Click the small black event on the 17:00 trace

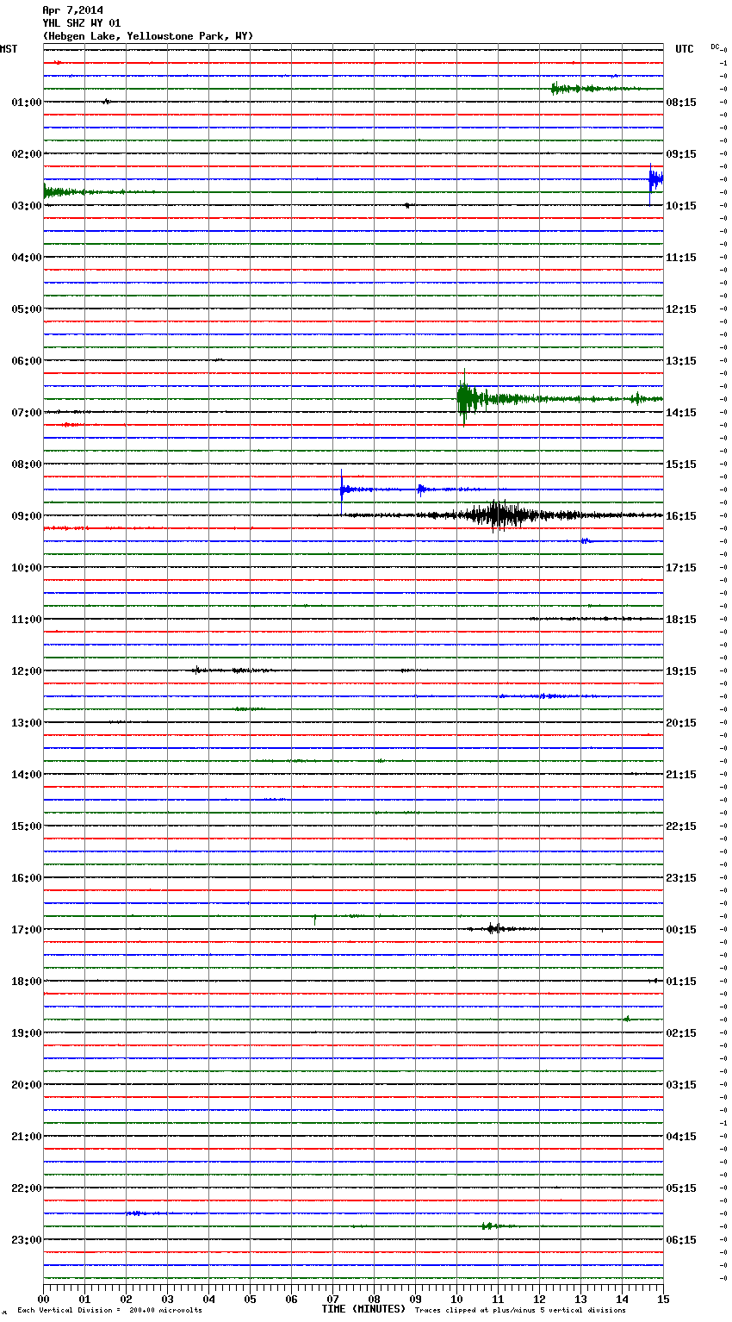pyautogui.click(x=493, y=929)
